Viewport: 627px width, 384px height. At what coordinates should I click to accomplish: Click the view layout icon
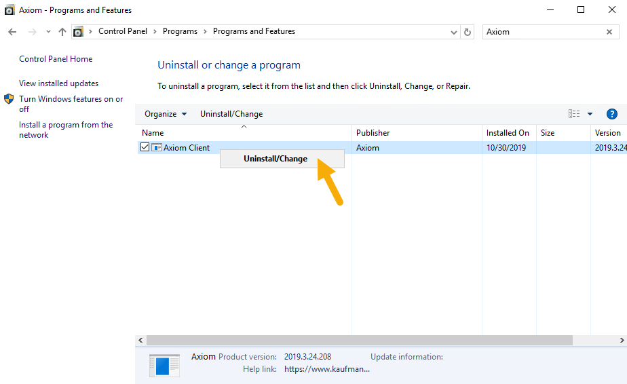(574, 114)
